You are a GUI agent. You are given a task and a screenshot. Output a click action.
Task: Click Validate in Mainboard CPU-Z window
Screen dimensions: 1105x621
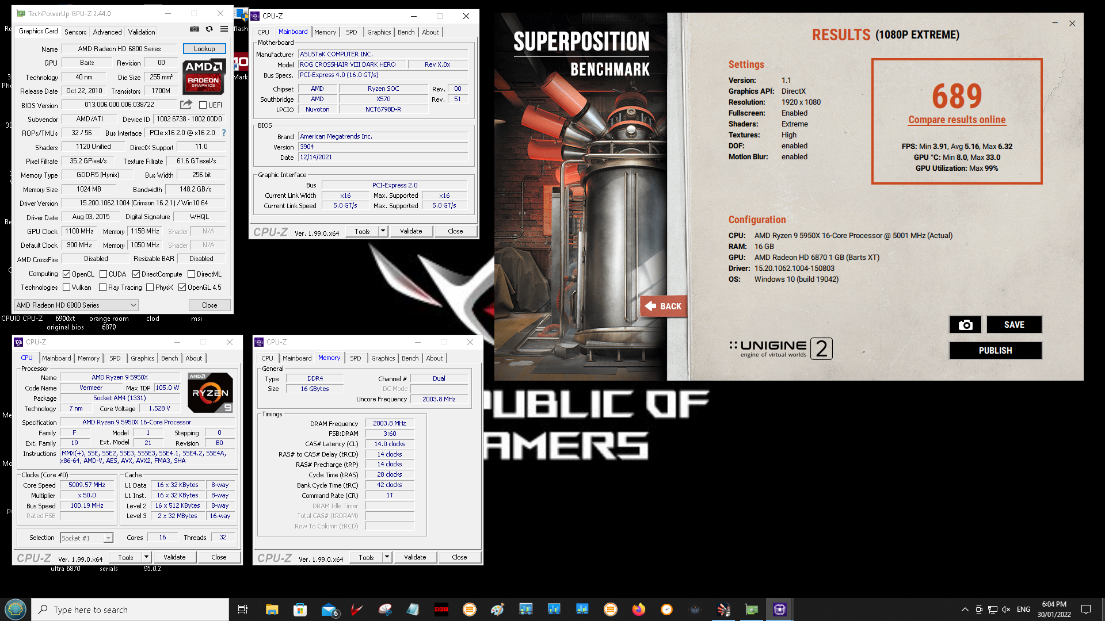(x=411, y=231)
